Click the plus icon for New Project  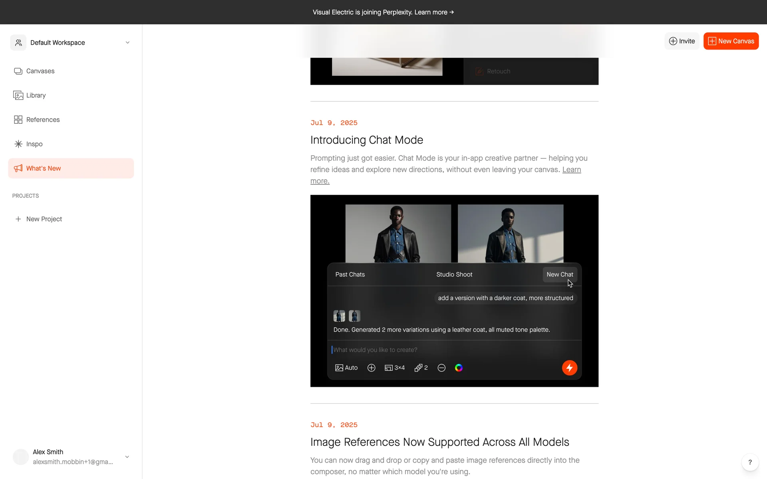coord(18,219)
